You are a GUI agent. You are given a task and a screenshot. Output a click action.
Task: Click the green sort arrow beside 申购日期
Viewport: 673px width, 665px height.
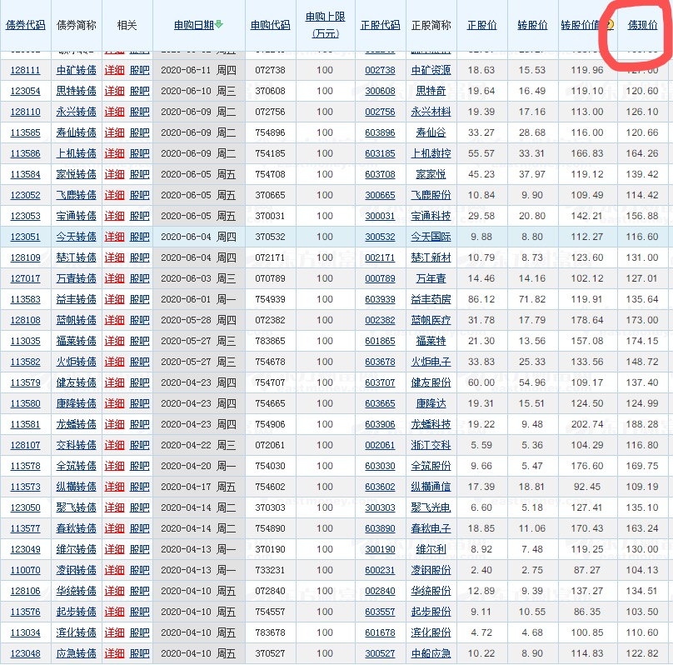click(x=219, y=24)
